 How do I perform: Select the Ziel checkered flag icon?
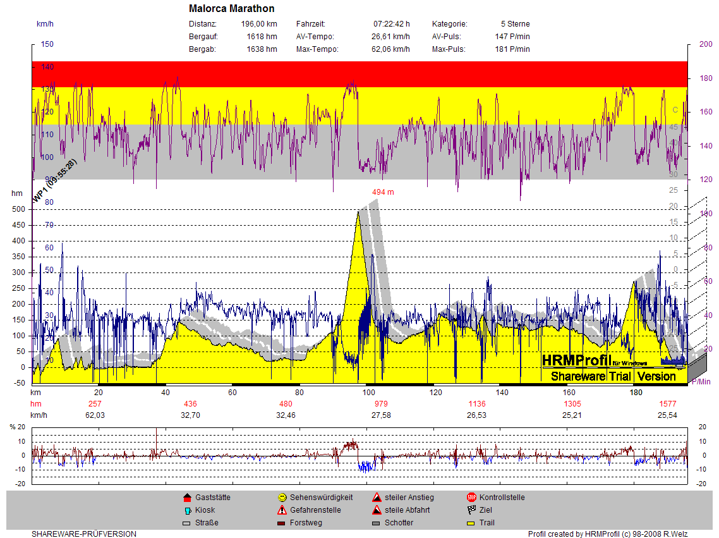(x=471, y=510)
